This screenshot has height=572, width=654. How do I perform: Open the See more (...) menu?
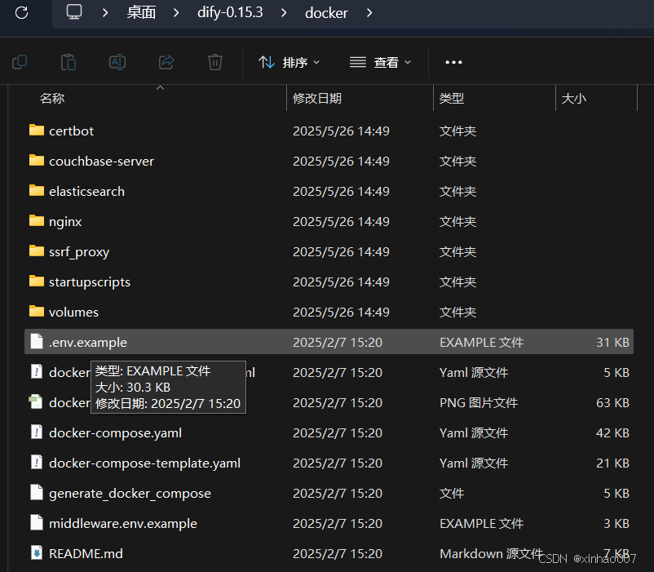click(x=453, y=62)
